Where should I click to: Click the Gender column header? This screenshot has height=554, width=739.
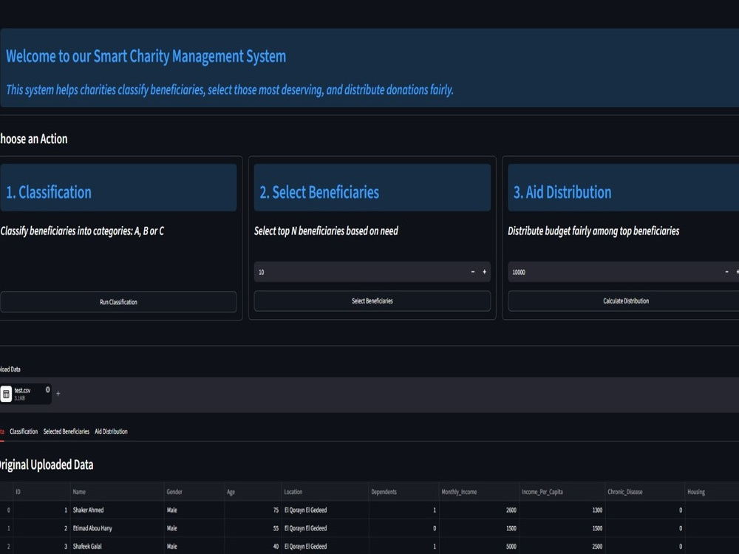[194, 492]
